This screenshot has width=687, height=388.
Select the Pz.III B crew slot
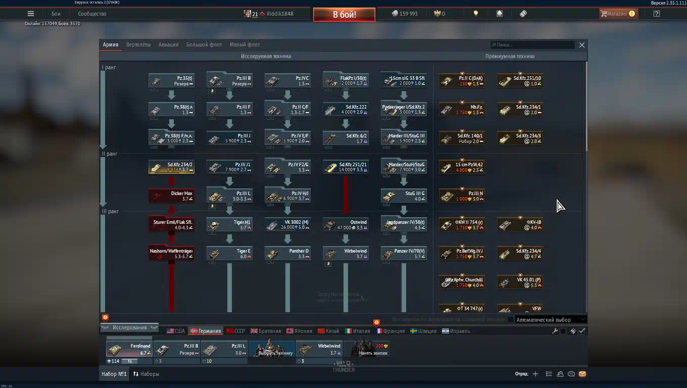pos(177,349)
